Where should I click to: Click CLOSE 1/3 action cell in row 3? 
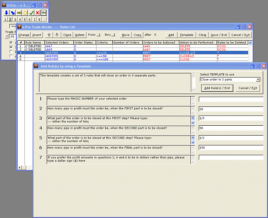tap(198, 53)
